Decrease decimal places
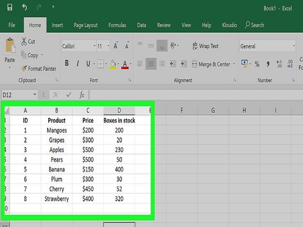The height and width of the screenshot is (227, 303). [290, 64]
